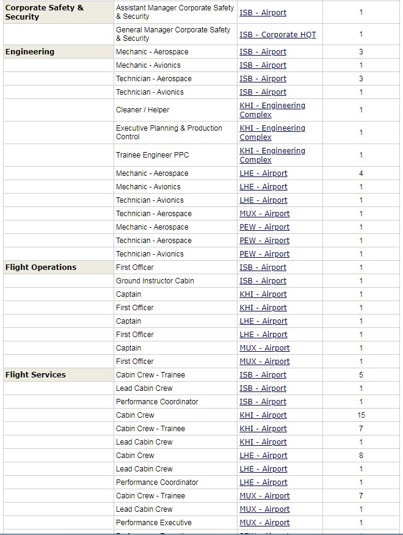Open KHI - Engineering Complex link for Cleaner / Helper

[272, 110]
